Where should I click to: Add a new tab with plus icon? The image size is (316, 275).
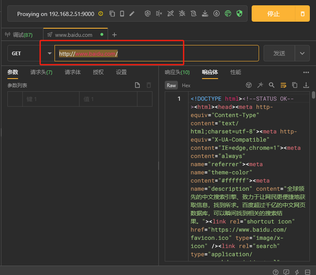(x=114, y=35)
